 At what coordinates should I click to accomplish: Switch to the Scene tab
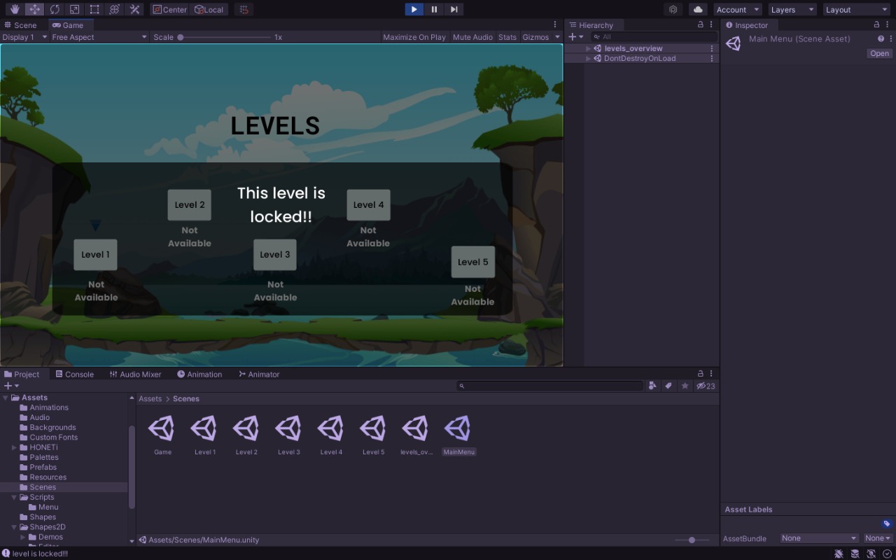point(20,24)
